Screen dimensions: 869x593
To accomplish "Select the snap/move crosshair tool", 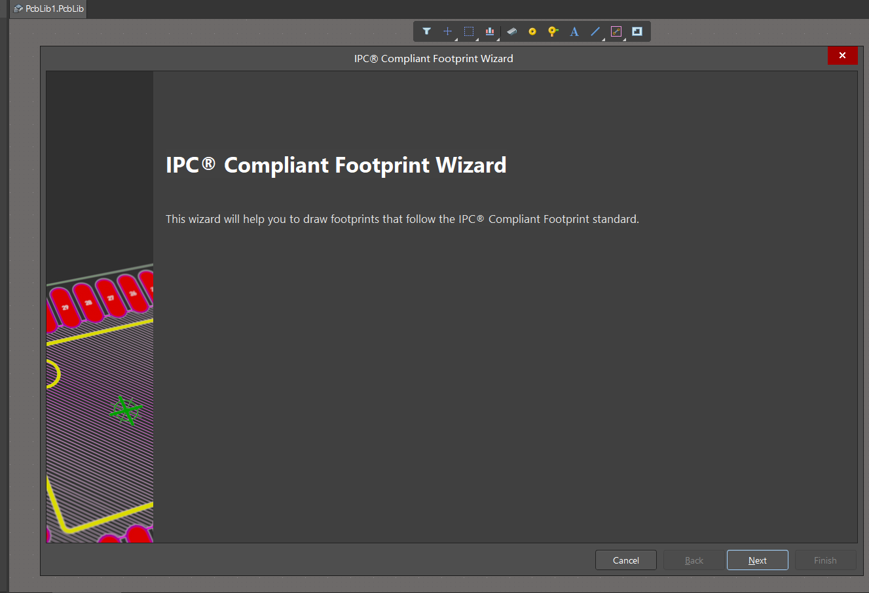I will click(448, 31).
